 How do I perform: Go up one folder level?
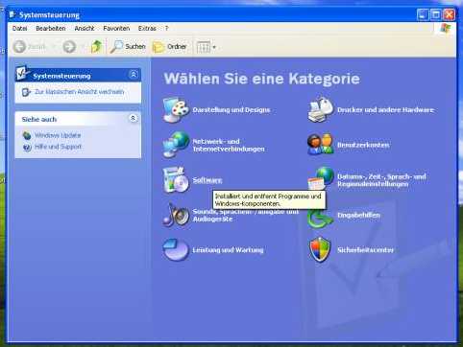96,47
